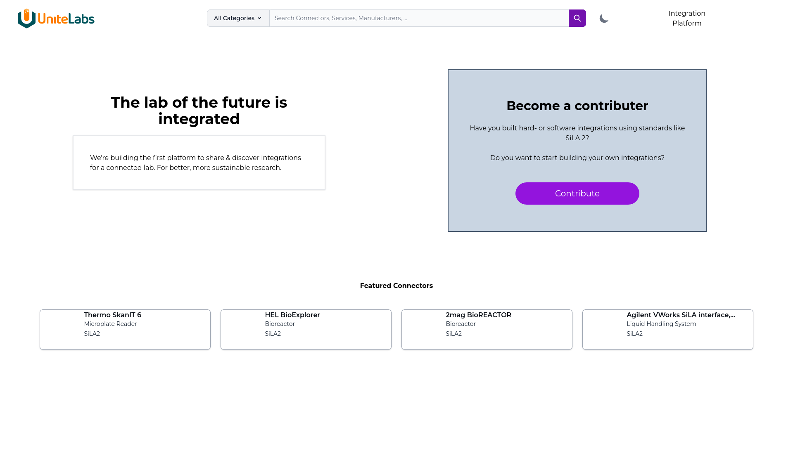Viewport: 793px width, 460px height.
Task: Open the Agilent VWorks SiLA interface card
Action: (x=668, y=330)
